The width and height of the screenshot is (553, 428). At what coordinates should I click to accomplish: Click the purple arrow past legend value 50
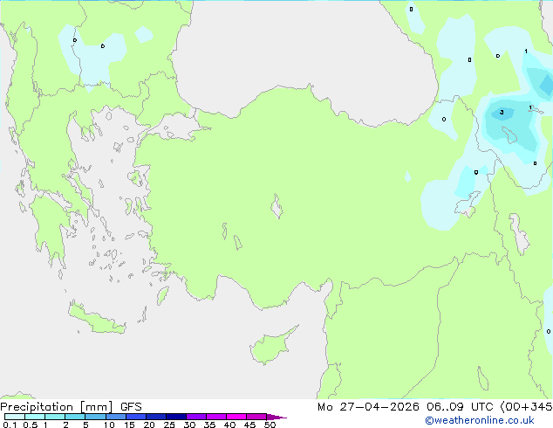pos(276,417)
